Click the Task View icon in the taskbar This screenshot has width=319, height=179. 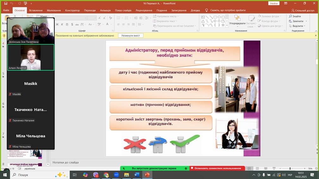pos(75,175)
